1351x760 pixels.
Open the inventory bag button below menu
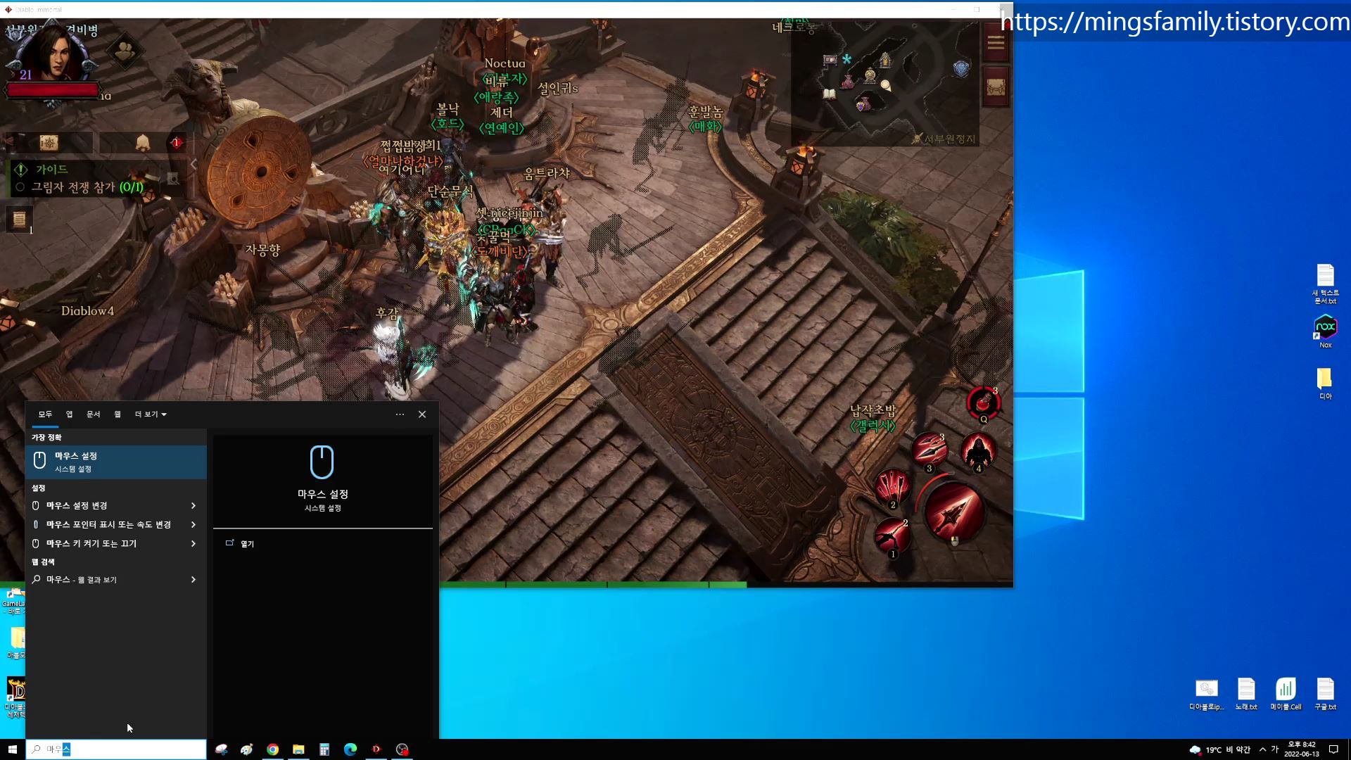pyautogui.click(x=996, y=87)
